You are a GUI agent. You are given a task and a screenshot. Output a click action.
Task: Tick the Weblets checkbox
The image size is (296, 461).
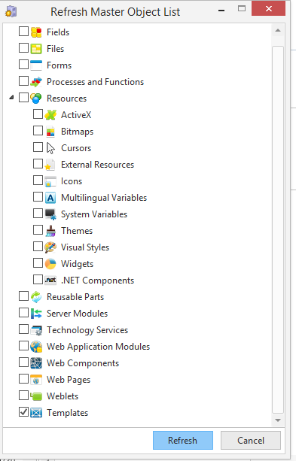(23, 396)
